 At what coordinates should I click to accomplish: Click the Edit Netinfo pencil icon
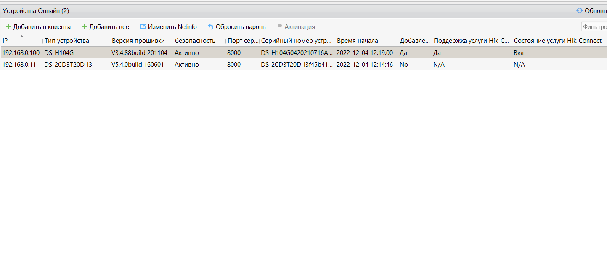[143, 26]
